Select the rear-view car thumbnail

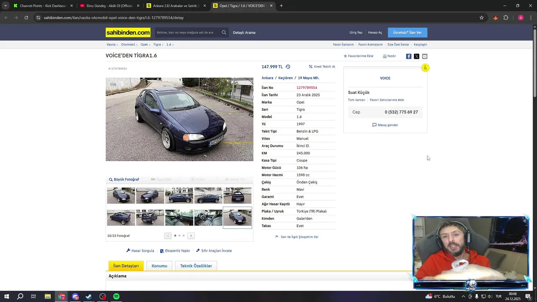(237, 195)
